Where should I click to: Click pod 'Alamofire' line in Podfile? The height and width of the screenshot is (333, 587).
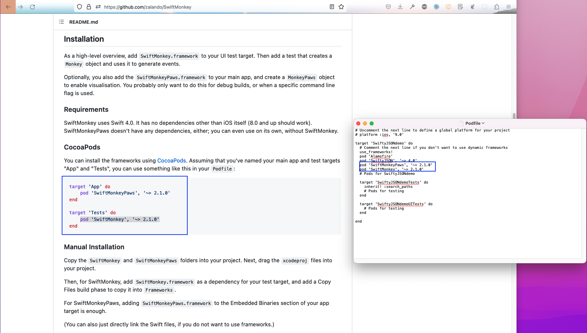[376, 156]
